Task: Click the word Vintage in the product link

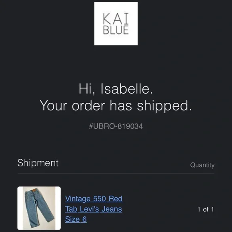Action: point(78,198)
